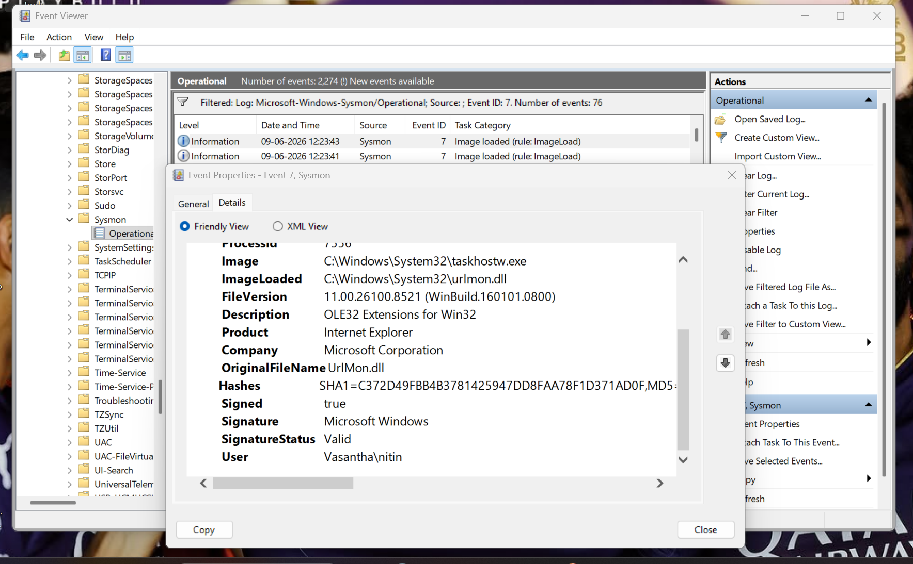Click the left arrow of horizontal scrollbar
Viewport: 913px width, 564px height.
203,483
